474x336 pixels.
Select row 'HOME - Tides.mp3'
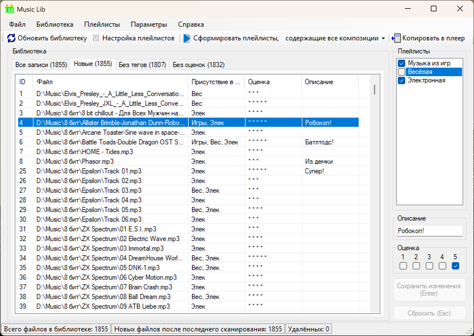click(188, 152)
